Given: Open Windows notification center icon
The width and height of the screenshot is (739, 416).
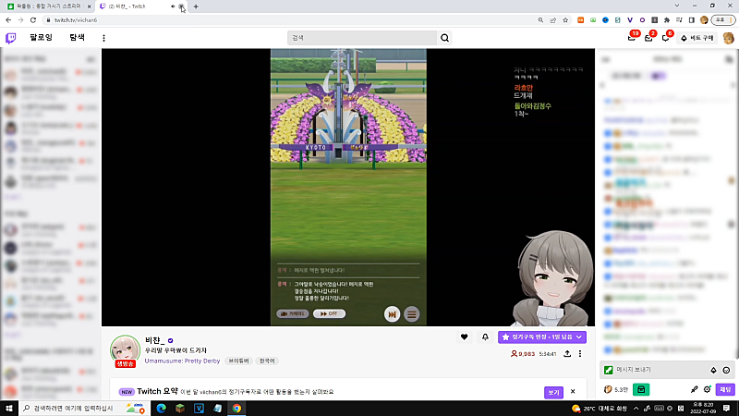Looking at the screenshot, I should pyautogui.click(x=726, y=409).
